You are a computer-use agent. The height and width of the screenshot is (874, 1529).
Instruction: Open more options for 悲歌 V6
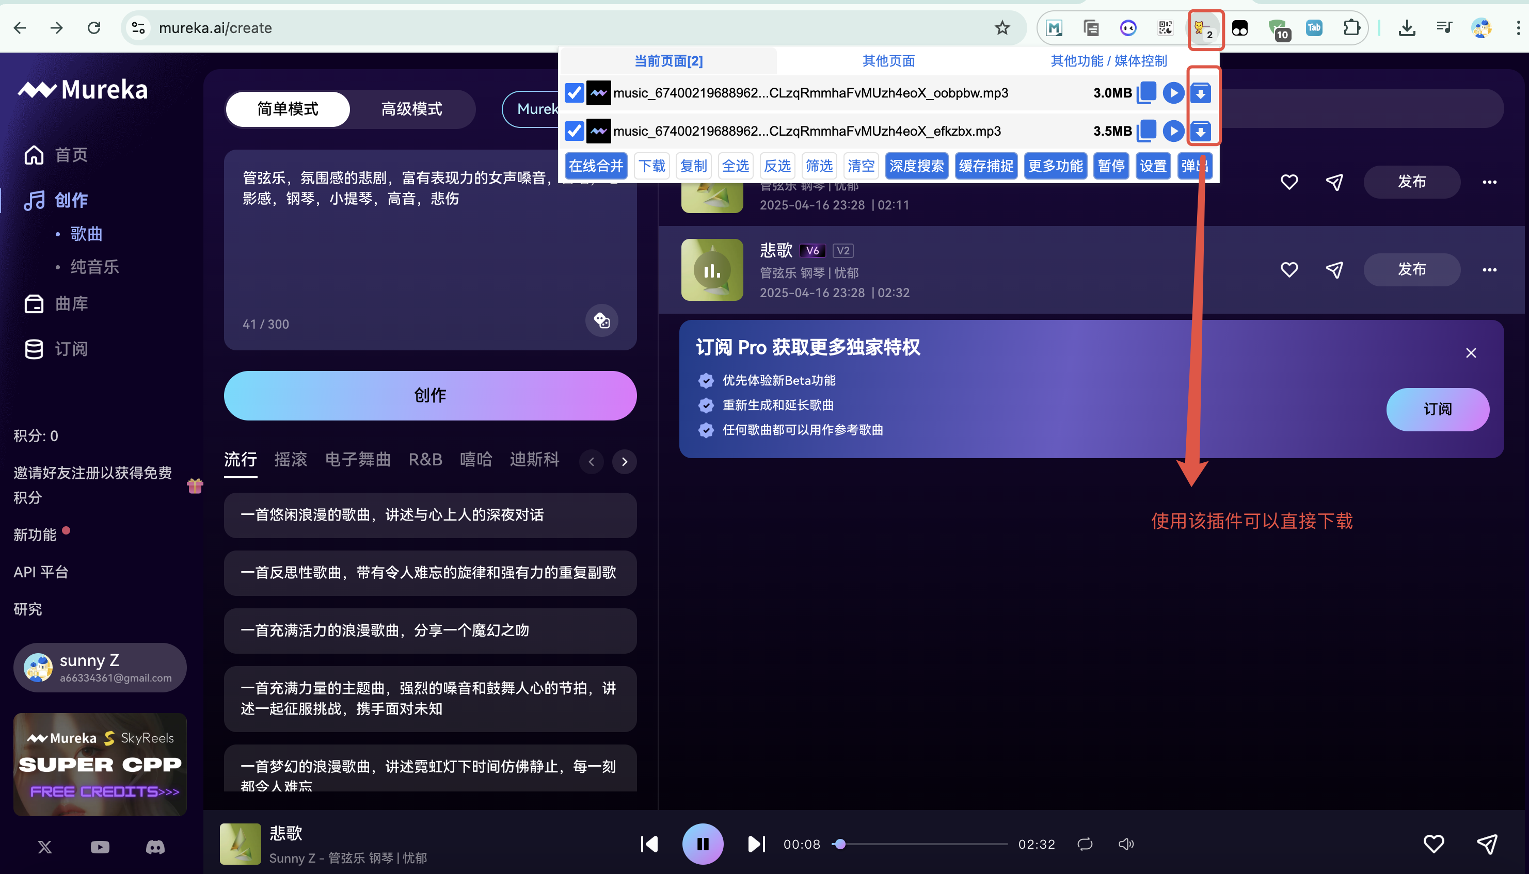(x=1489, y=270)
